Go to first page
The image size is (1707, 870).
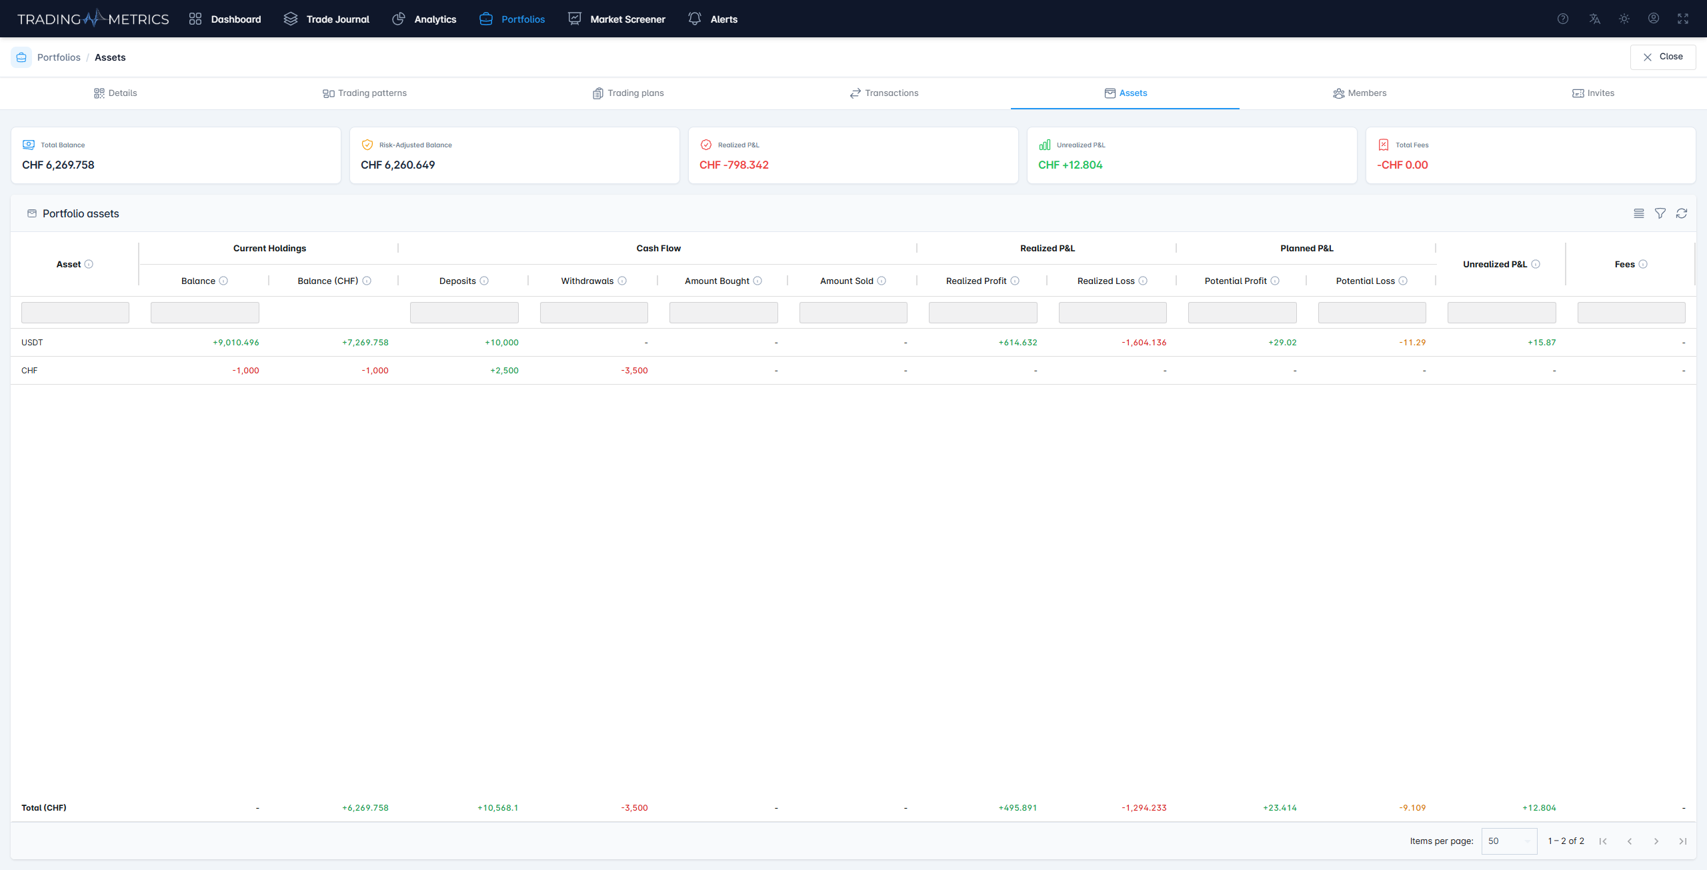[x=1603, y=841]
